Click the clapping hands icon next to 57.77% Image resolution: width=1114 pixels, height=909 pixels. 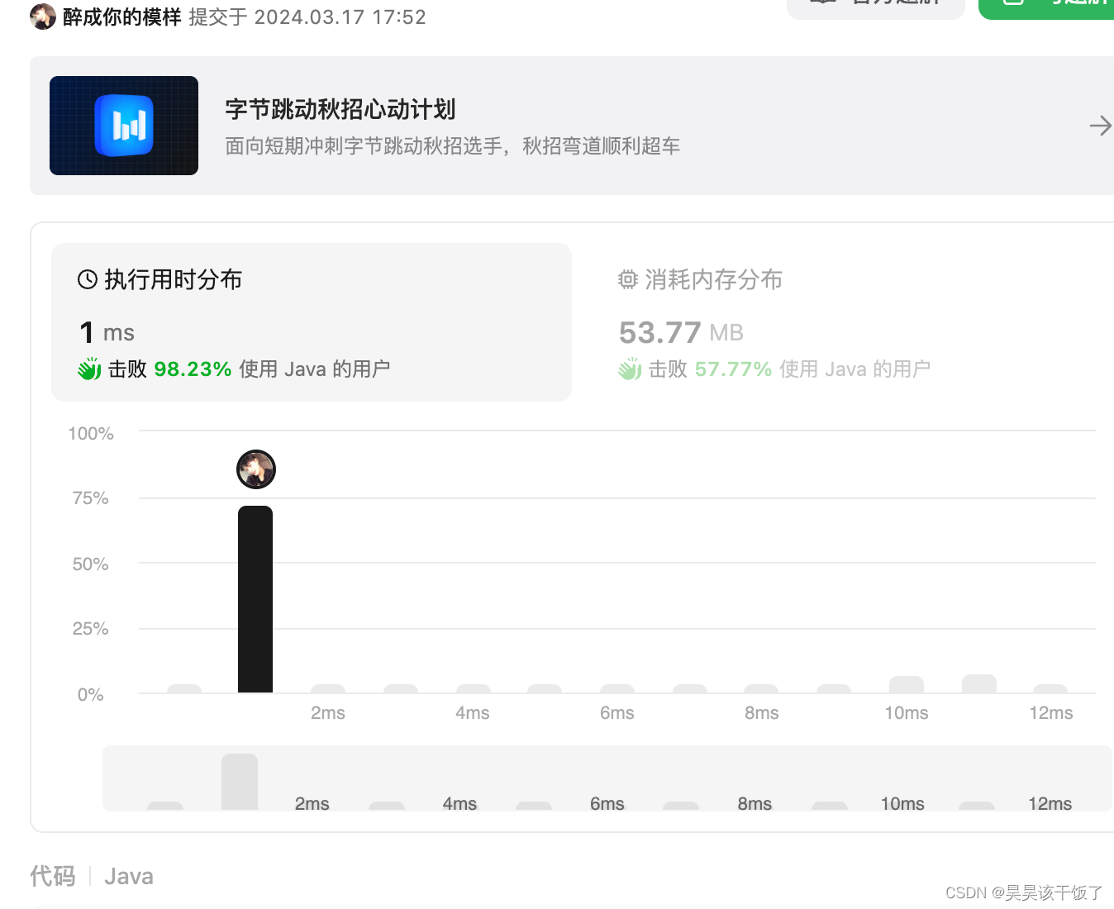pos(630,369)
